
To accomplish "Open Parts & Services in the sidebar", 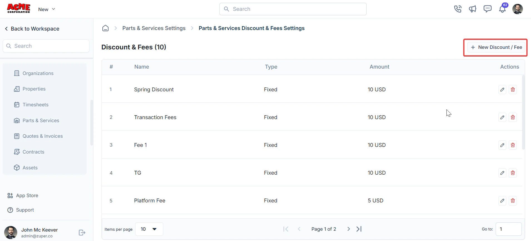I will 36,120.
